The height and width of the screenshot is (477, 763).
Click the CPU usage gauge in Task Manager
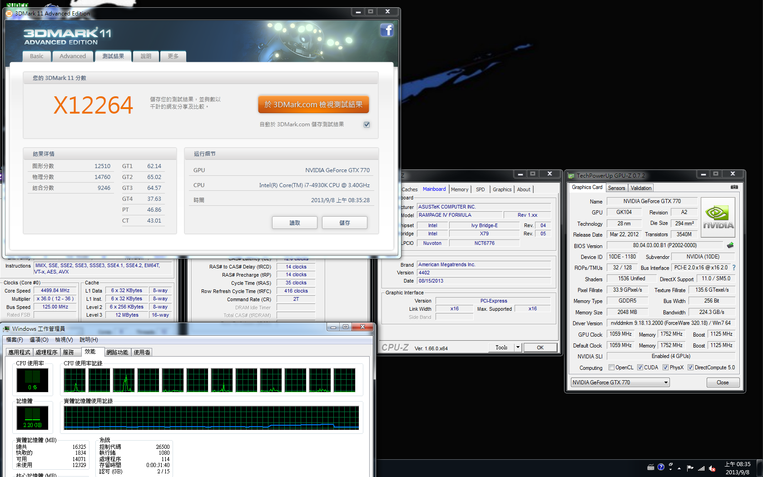click(x=32, y=380)
